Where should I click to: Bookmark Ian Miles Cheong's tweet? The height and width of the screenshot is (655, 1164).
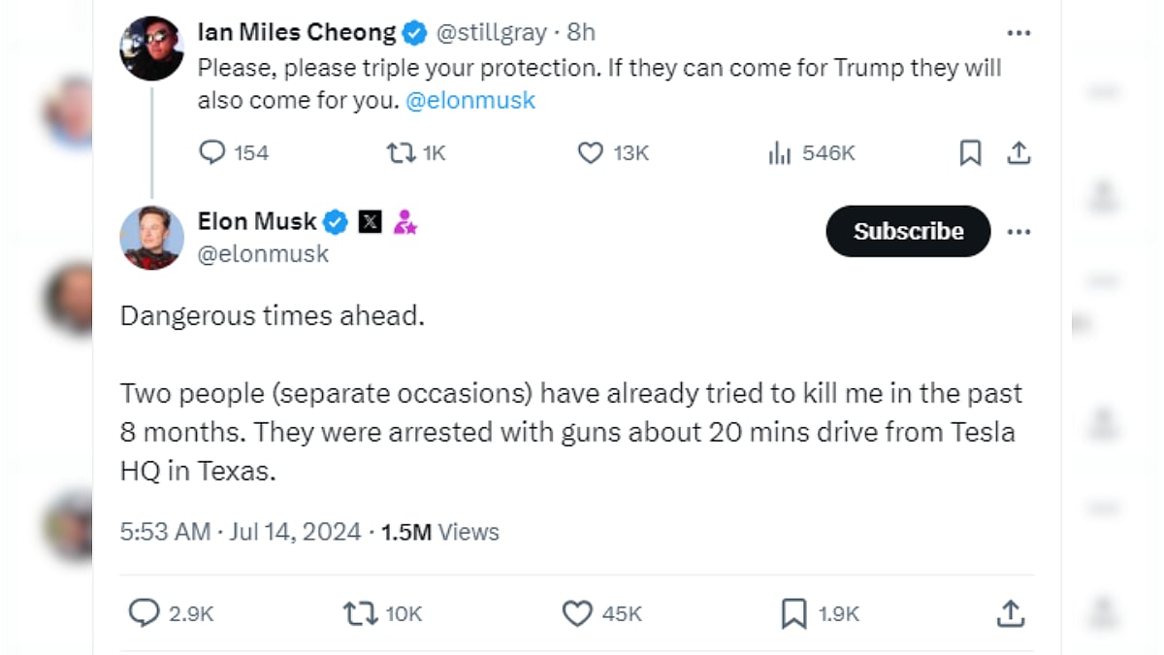[970, 152]
